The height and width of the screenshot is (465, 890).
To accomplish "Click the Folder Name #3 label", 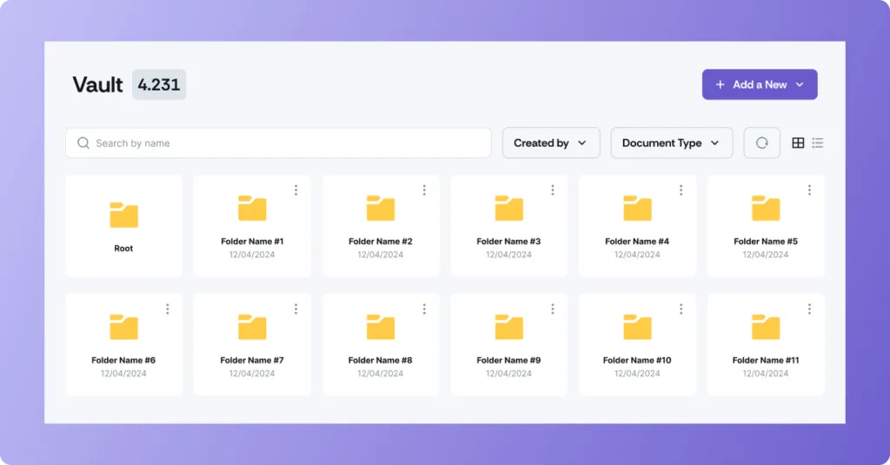I will (x=508, y=242).
